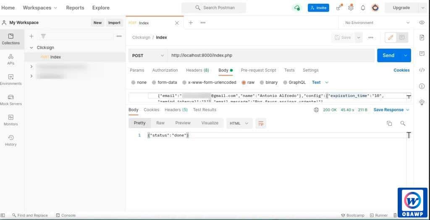Copy the response body

coord(389,123)
